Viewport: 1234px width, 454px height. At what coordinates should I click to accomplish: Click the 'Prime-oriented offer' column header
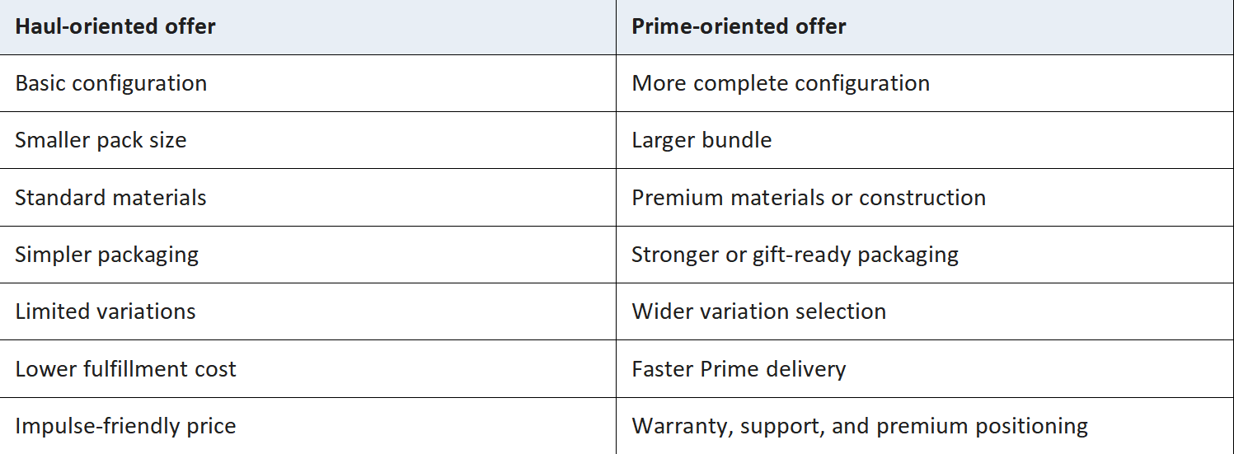pos(925,27)
